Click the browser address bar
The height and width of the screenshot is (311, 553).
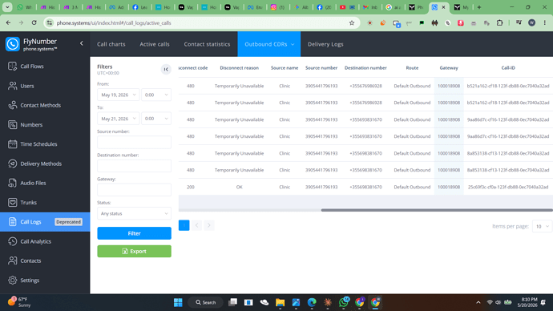click(x=201, y=23)
